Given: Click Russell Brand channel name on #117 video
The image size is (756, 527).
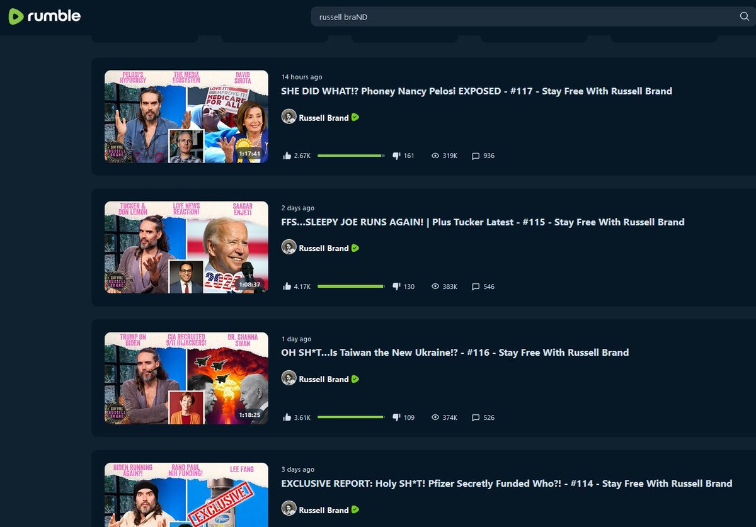Looking at the screenshot, I should 324,118.
